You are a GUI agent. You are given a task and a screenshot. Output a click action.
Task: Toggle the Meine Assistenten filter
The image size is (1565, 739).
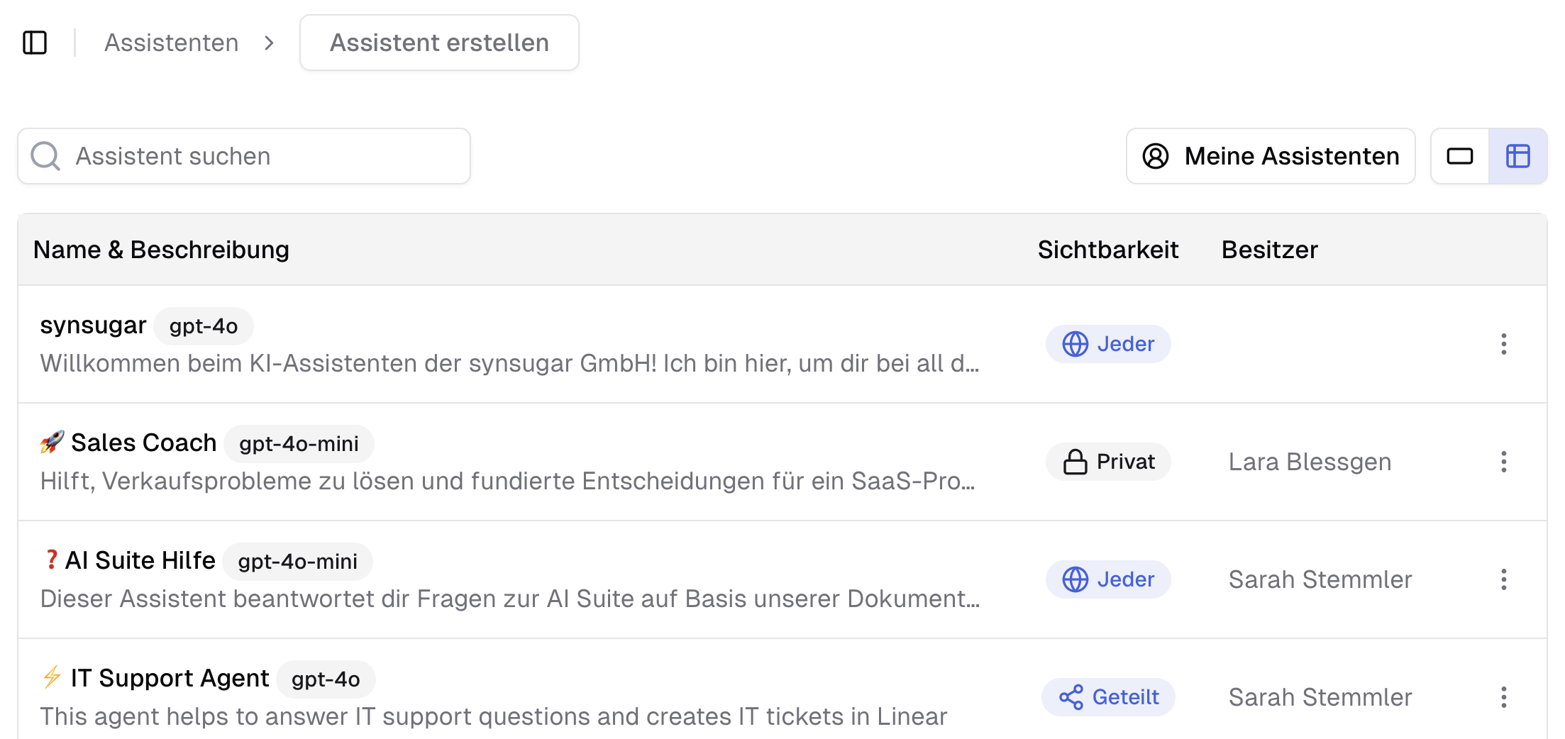[1271, 156]
